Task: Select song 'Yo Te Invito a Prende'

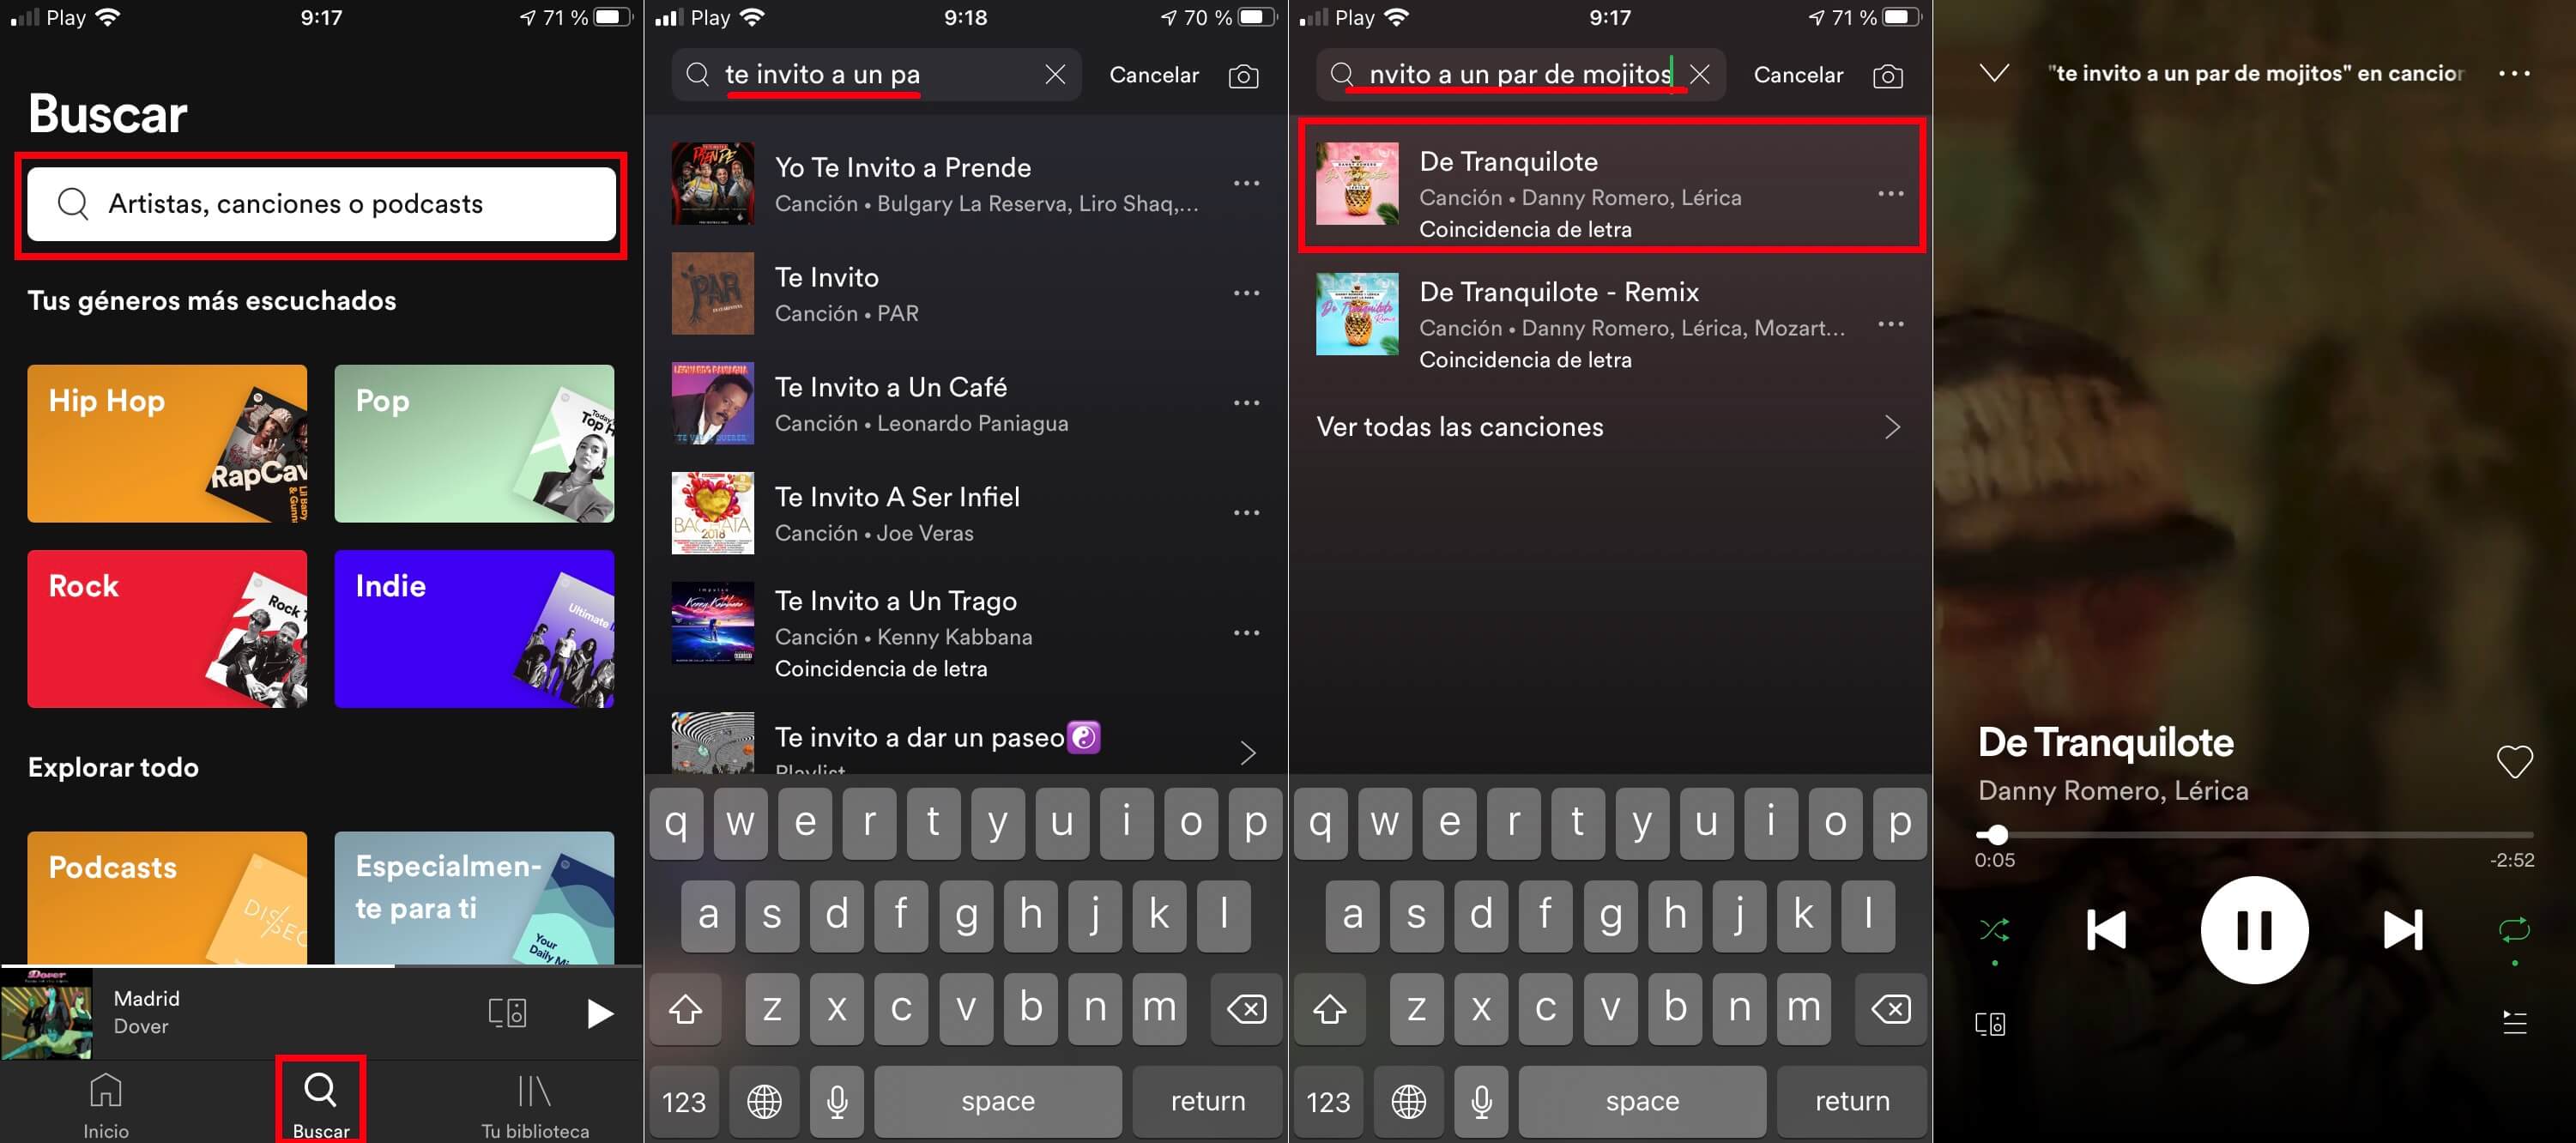Action: coord(965,184)
